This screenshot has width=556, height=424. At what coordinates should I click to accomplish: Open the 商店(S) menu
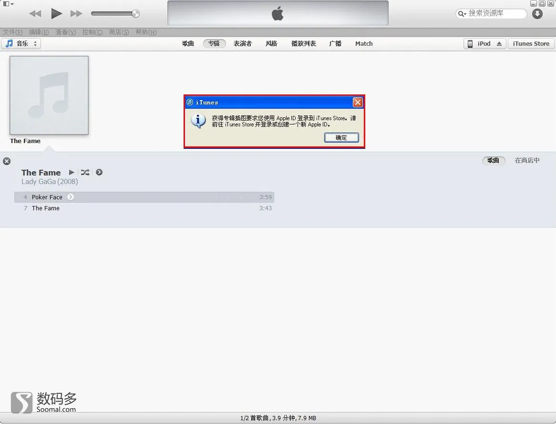119,32
